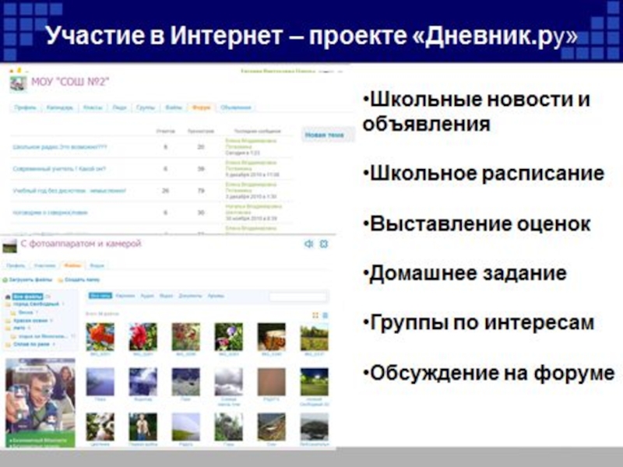Open the orange-red flowers thumbnail in the first row
This screenshot has width=623, height=467.
click(x=100, y=337)
